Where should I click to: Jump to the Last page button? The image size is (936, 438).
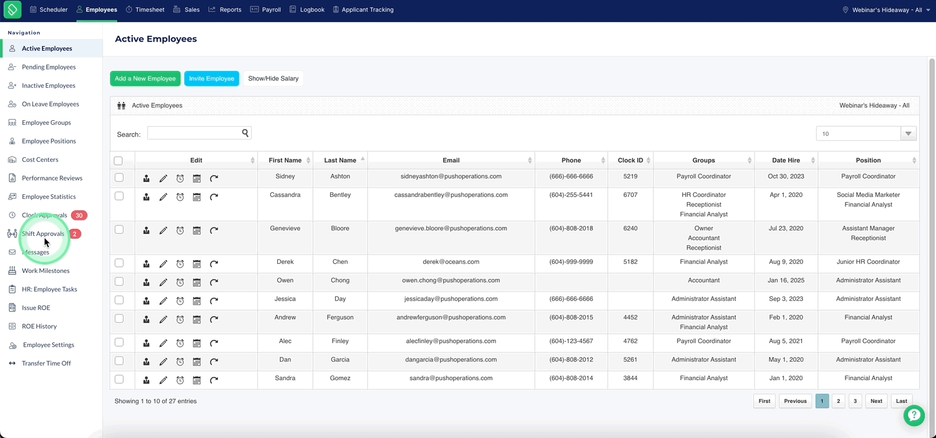coord(902,401)
